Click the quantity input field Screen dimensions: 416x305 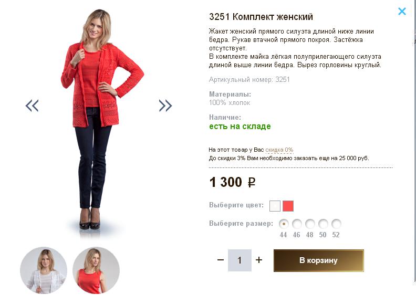point(240,260)
